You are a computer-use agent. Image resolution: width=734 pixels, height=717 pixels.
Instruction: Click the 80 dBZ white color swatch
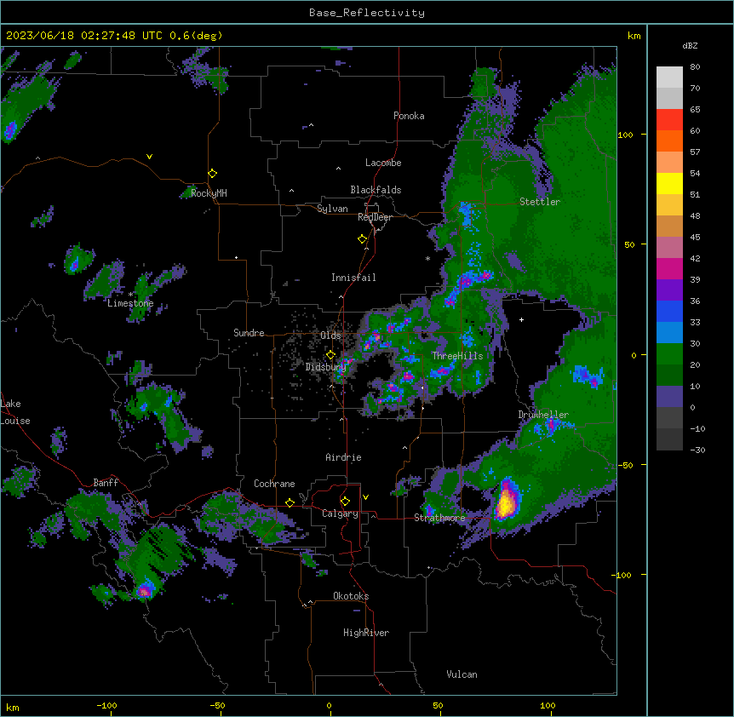[669, 77]
